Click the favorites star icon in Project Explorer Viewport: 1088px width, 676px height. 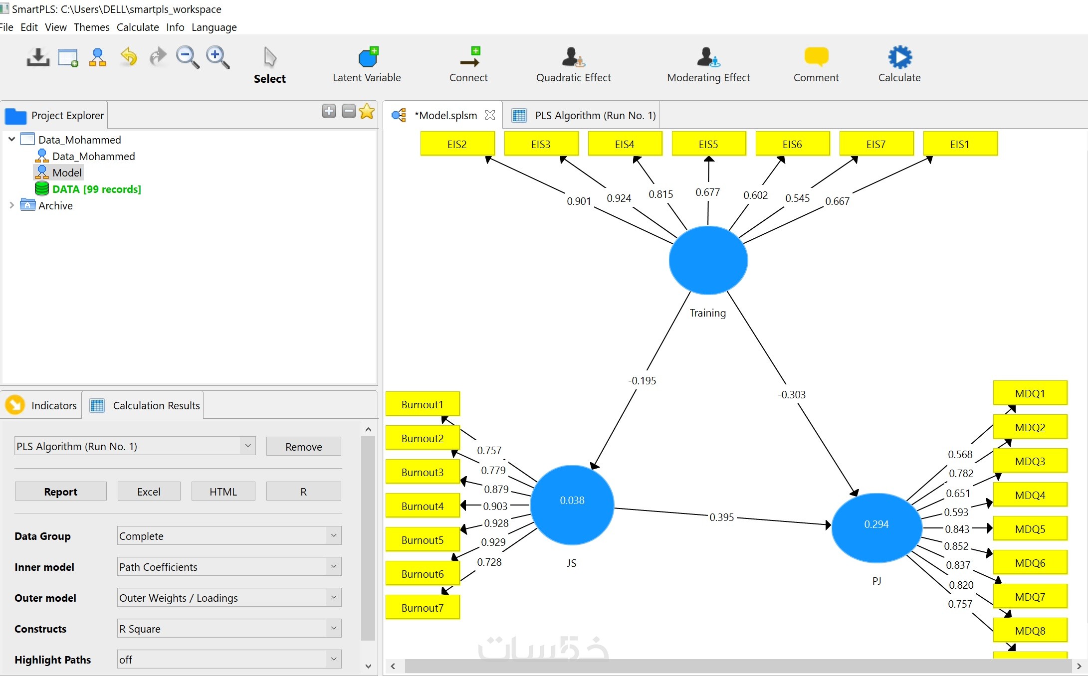click(367, 111)
